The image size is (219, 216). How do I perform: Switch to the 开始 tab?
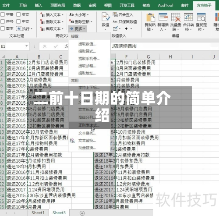point(23,5)
